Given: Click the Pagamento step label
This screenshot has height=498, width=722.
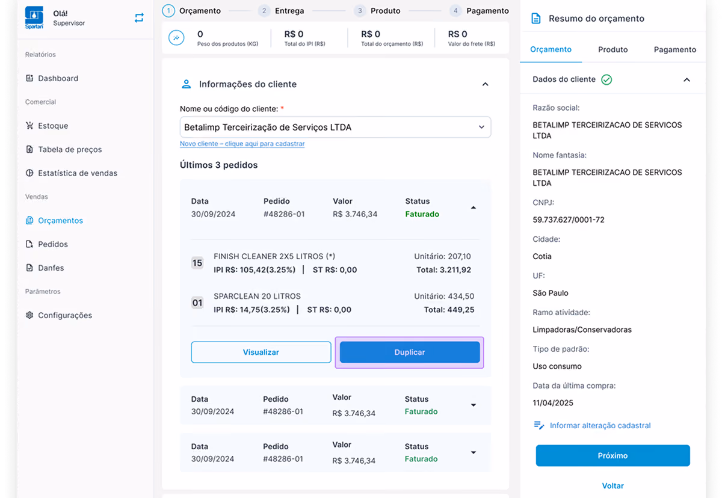Looking at the screenshot, I should pos(487,10).
